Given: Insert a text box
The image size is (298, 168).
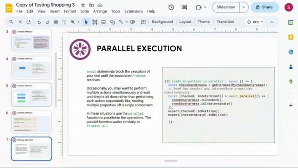Looking at the screenshot, I should click(x=95, y=22).
